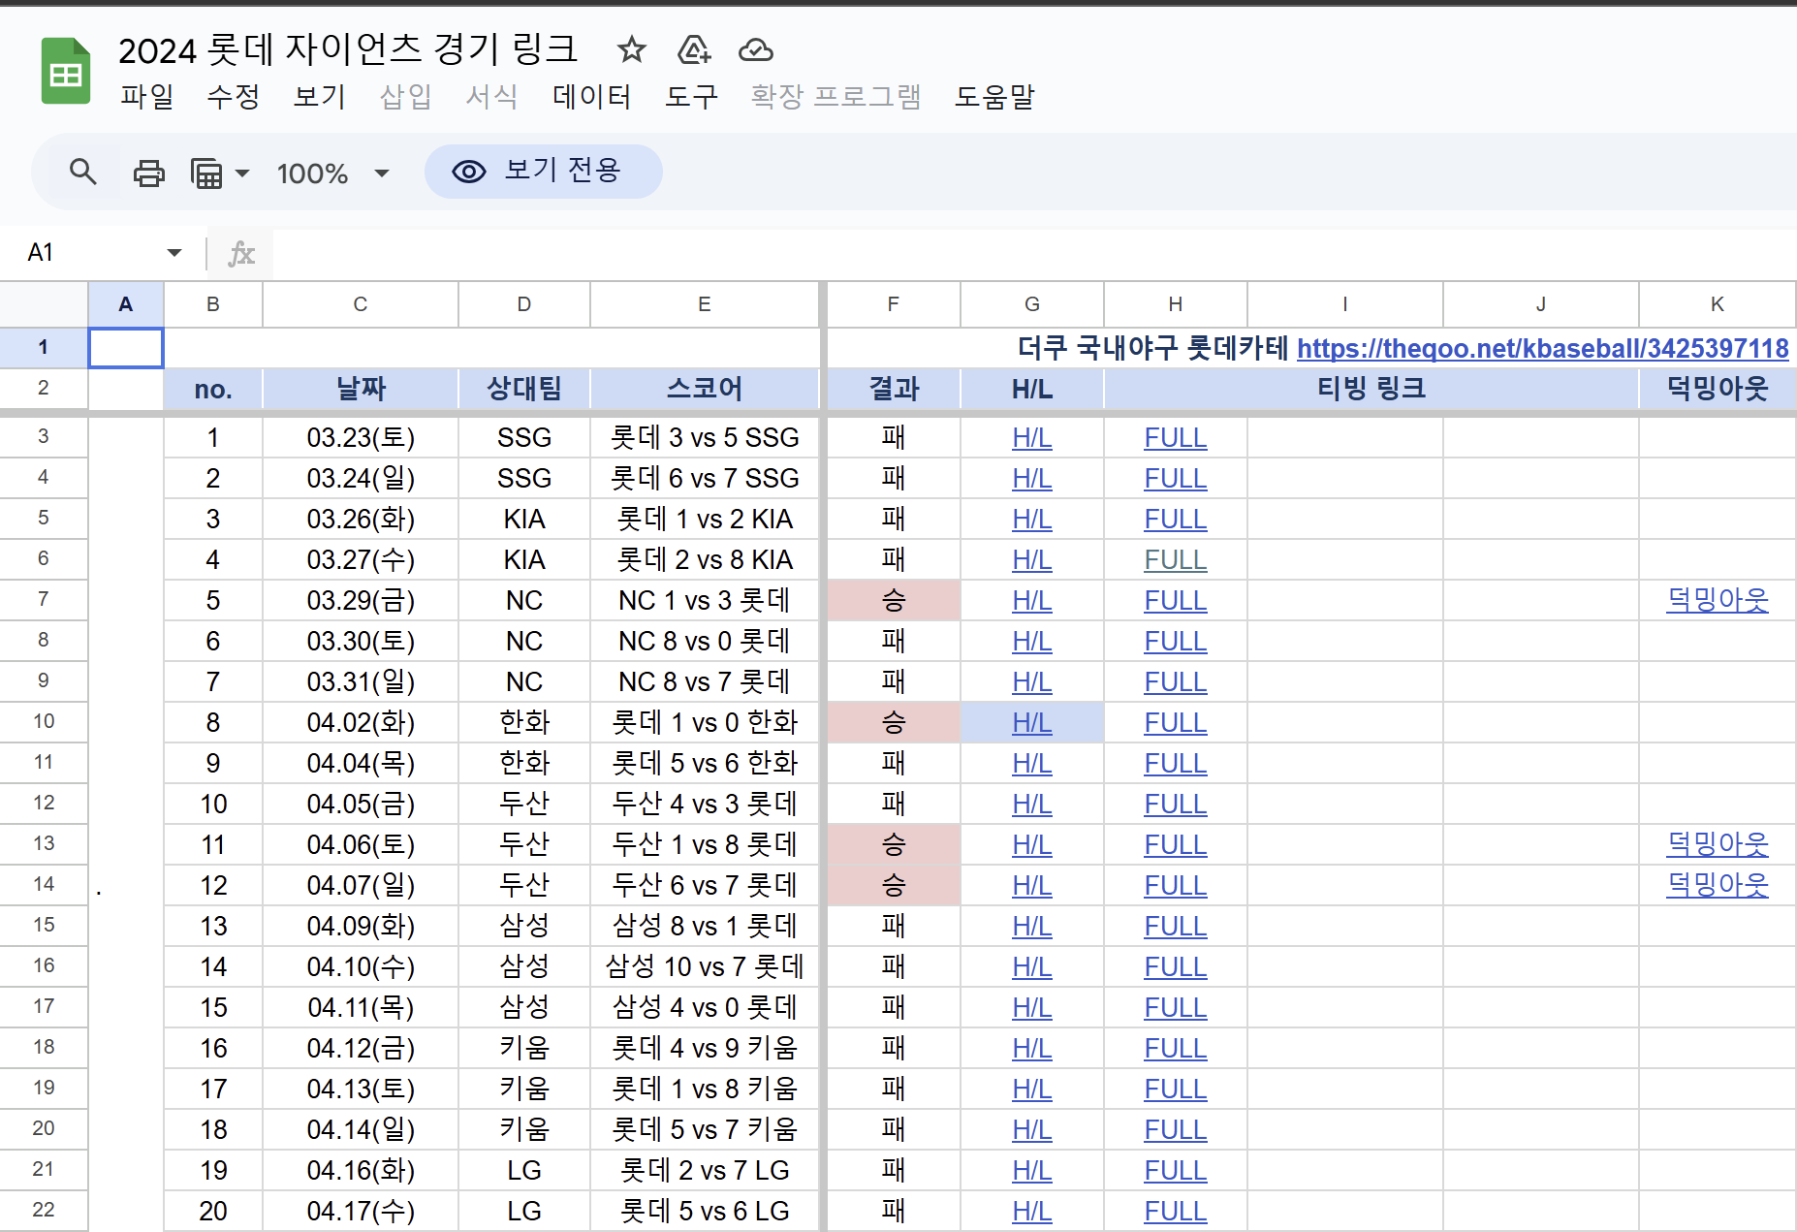Click the 결과 header cell
Viewport: 1797px width, 1232px height.
click(893, 389)
